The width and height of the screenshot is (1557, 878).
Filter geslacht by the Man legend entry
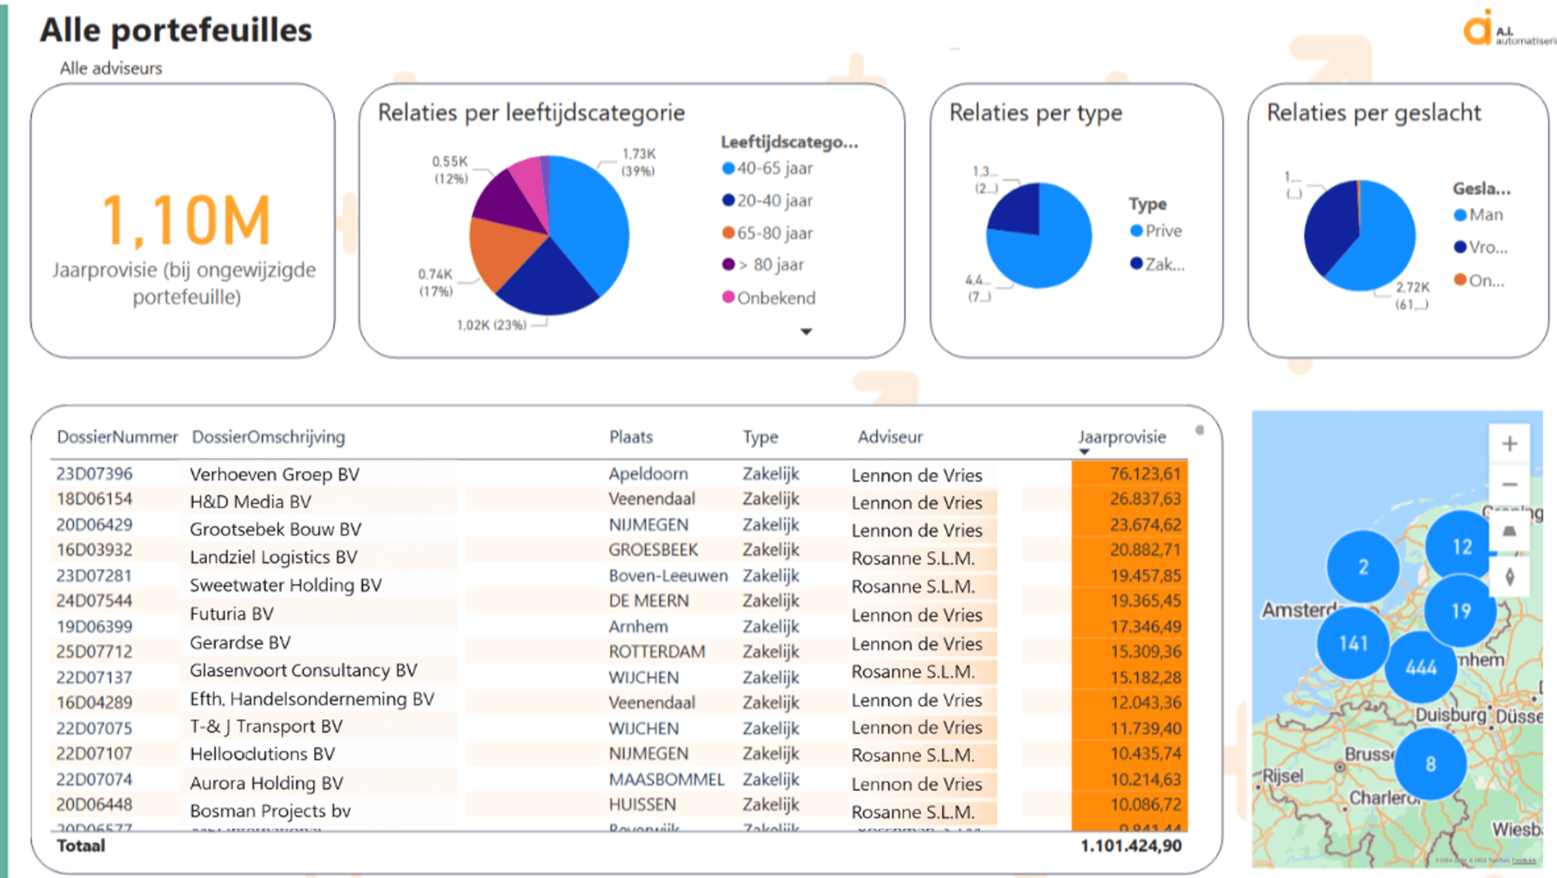coord(1478,215)
